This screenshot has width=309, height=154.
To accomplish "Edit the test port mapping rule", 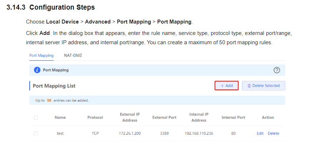I will 260,133.
